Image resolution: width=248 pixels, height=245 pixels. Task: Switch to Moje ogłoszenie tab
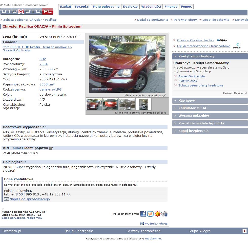coord(106,7)
